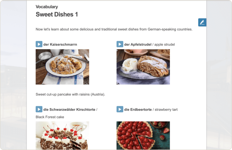This screenshot has height=150, width=232.
Task: Select the 'der Apfelstrudel' vocabulary word
Action: tap(138, 44)
